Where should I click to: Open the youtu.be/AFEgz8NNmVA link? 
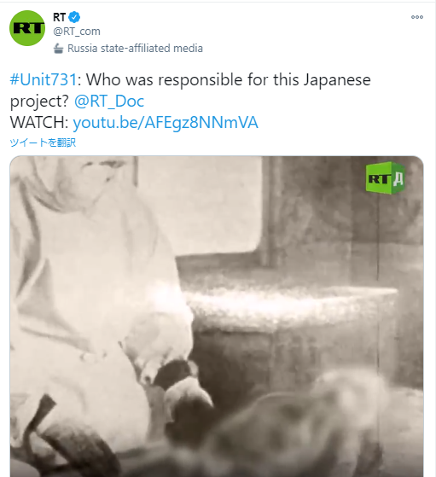coord(166,122)
